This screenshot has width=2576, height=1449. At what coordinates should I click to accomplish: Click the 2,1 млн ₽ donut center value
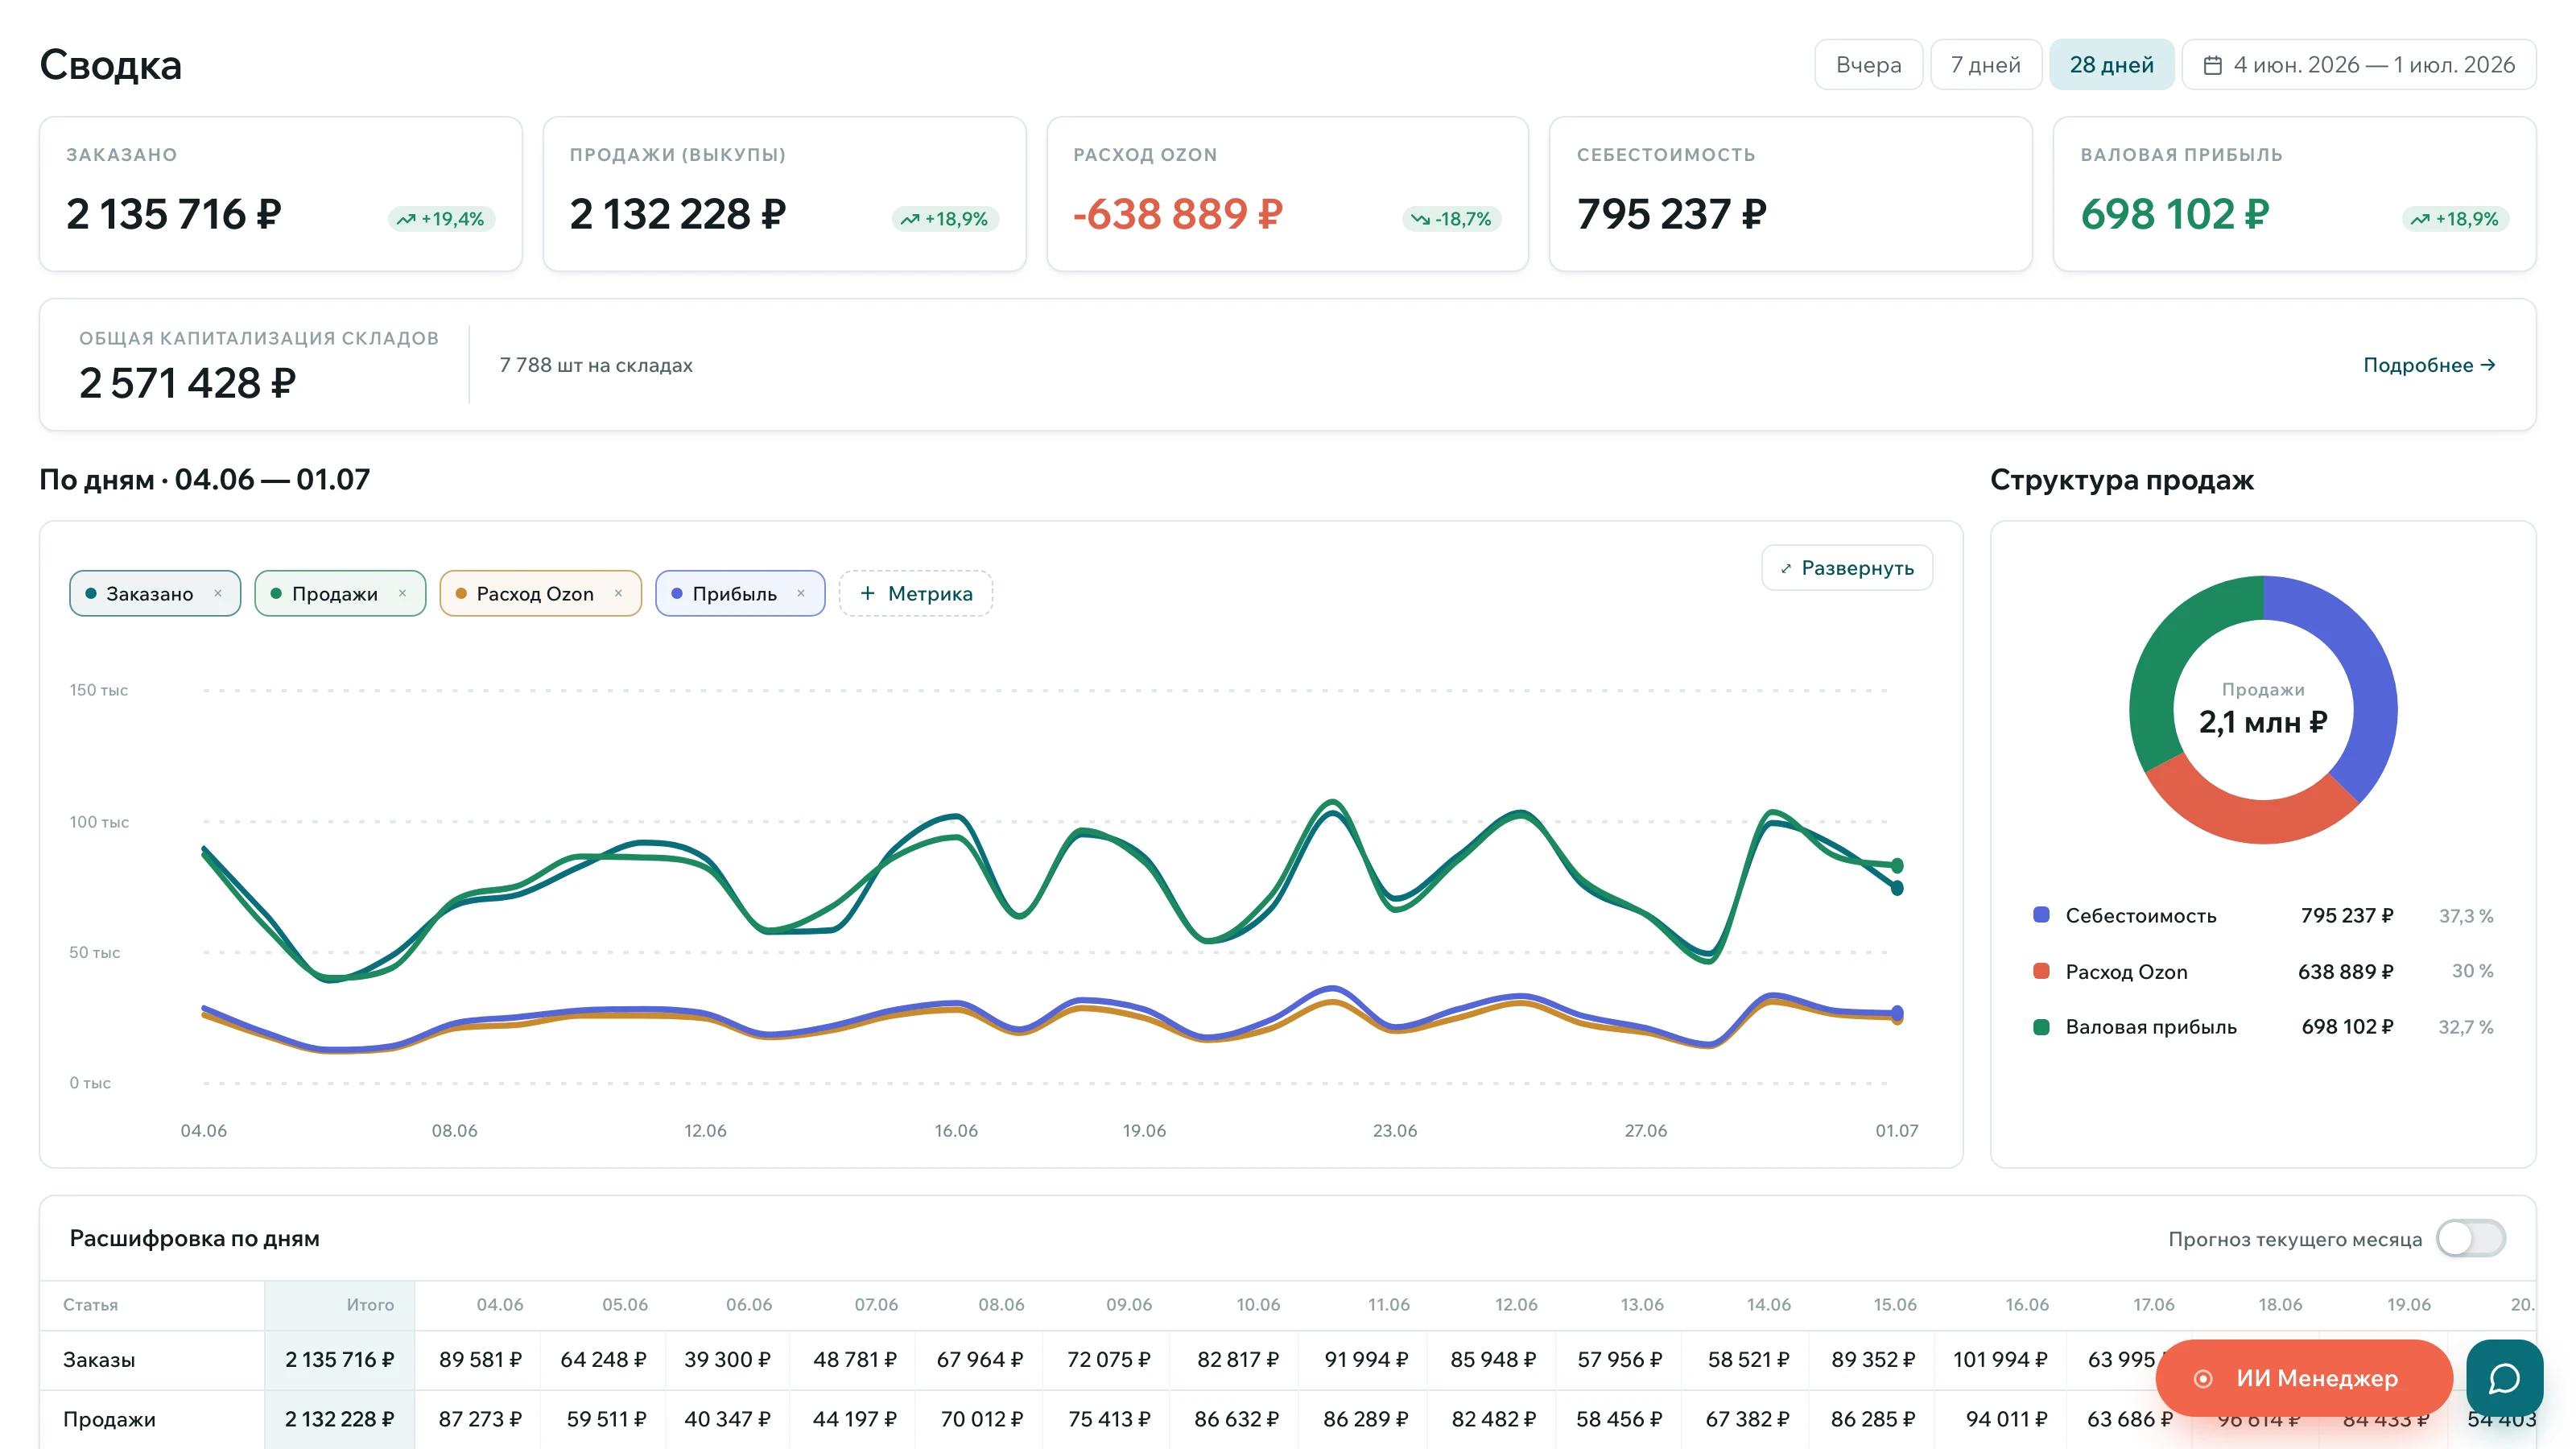[x=2263, y=722]
